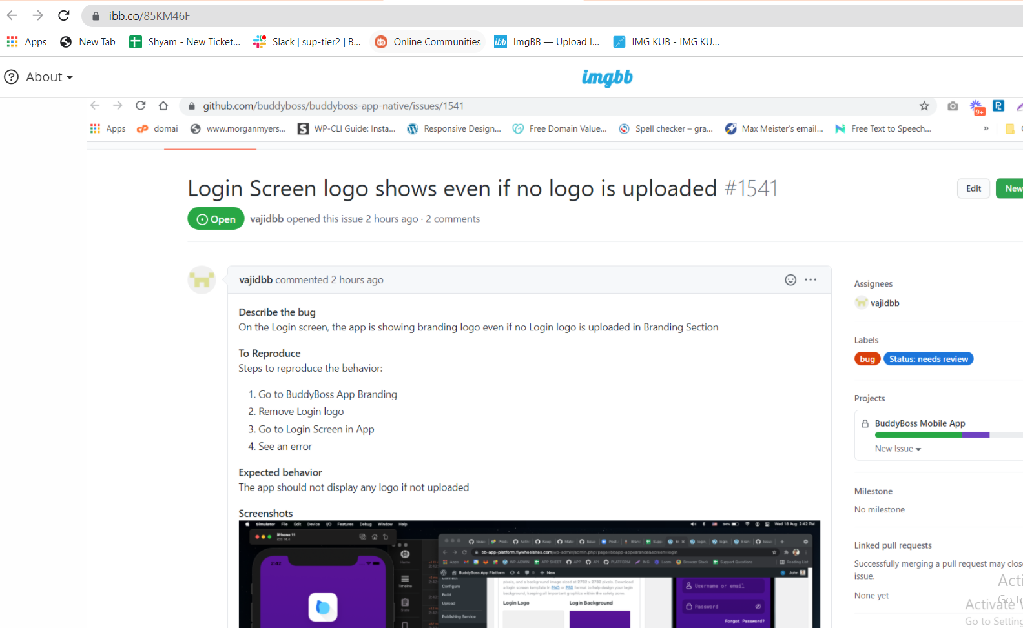Image resolution: width=1023 pixels, height=628 pixels.
Task: Click the Labels sidebar heading
Action: [866, 340]
